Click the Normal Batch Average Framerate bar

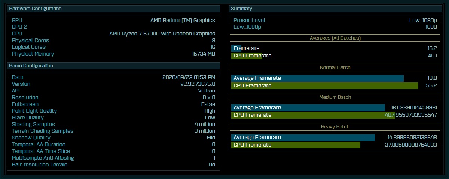click(x=317, y=78)
